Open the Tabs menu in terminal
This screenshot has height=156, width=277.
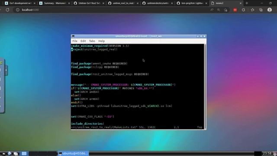click(92, 41)
